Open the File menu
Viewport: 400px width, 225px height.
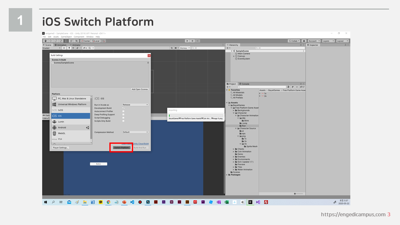click(x=44, y=37)
